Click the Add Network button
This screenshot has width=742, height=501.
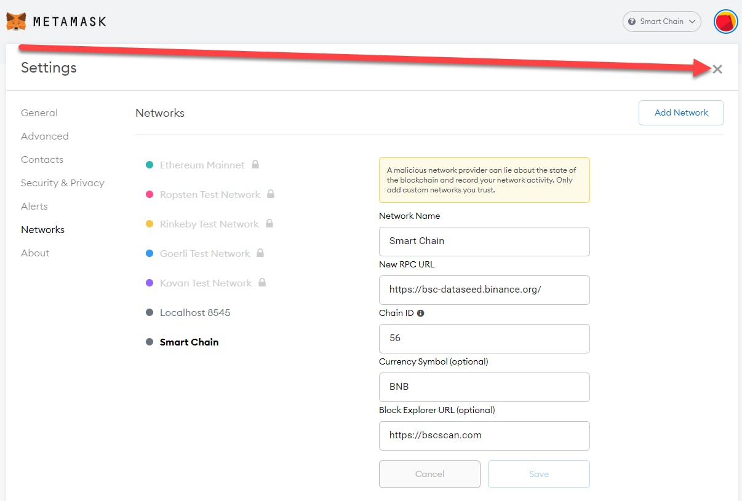[681, 112]
